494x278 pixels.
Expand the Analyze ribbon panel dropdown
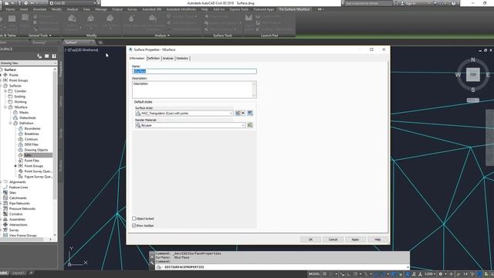coord(162,36)
